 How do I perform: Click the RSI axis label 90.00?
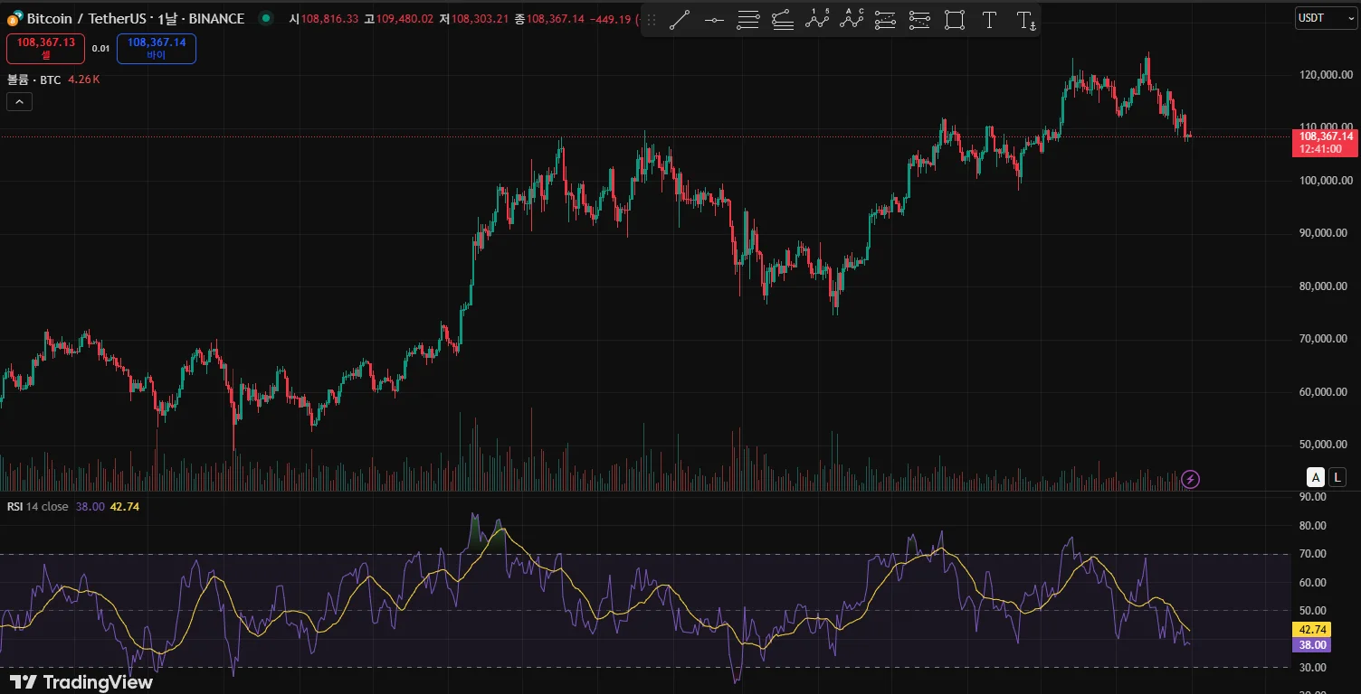pyautogui.click(x=1312, y=497)
